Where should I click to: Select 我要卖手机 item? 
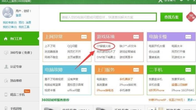[156, 79]
